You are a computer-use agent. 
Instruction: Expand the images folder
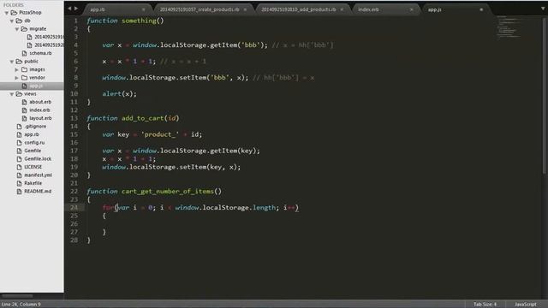point(17,69)
